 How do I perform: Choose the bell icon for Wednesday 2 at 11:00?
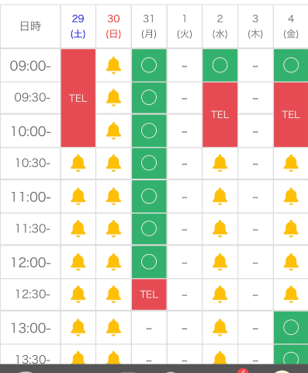coord(220,196)
